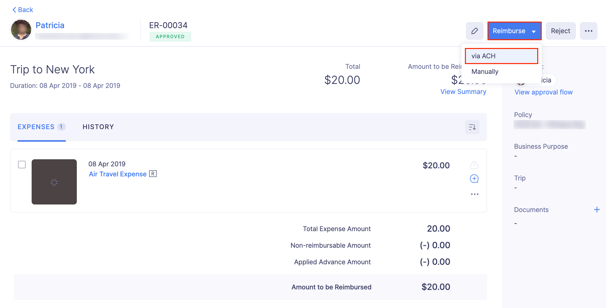Screen dimensions: 606x308
Task: Go back using the Back arrow
Action: [23, 10]
